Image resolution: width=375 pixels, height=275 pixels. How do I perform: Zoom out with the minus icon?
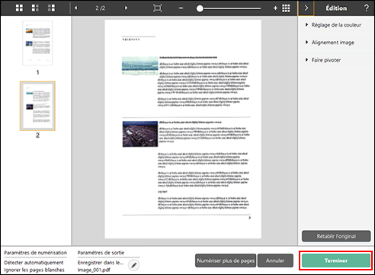(x=181, y=8)
